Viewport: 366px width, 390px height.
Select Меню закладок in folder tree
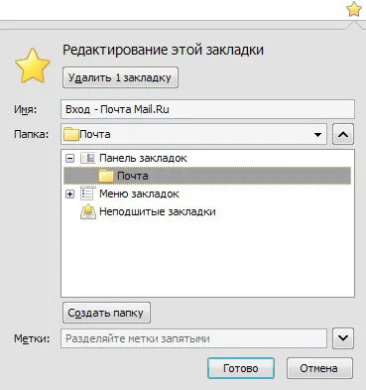pyautogui.click(x=139, y=194)
